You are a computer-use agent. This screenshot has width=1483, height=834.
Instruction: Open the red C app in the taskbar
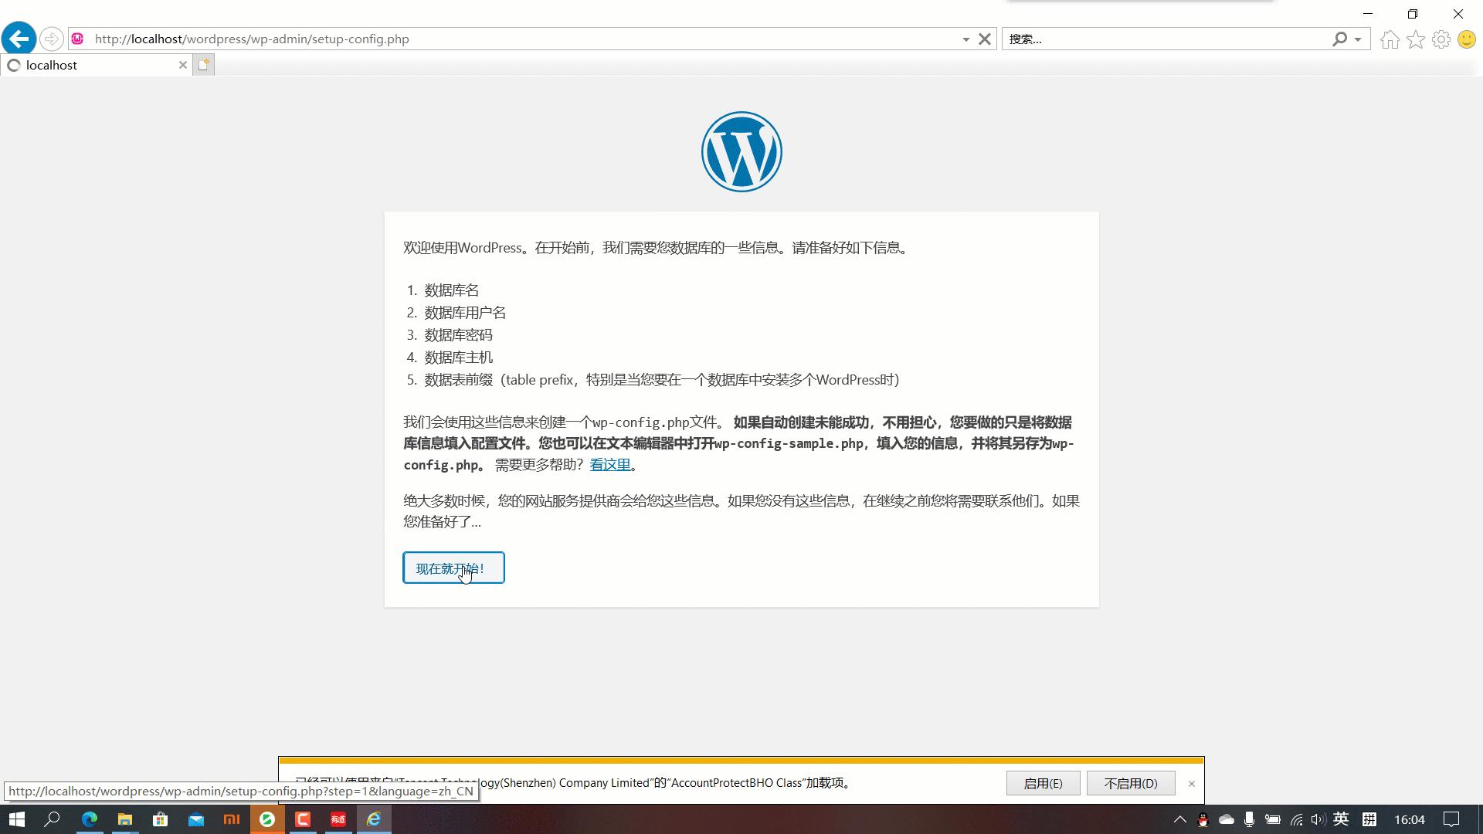click(x=303, y=819)
